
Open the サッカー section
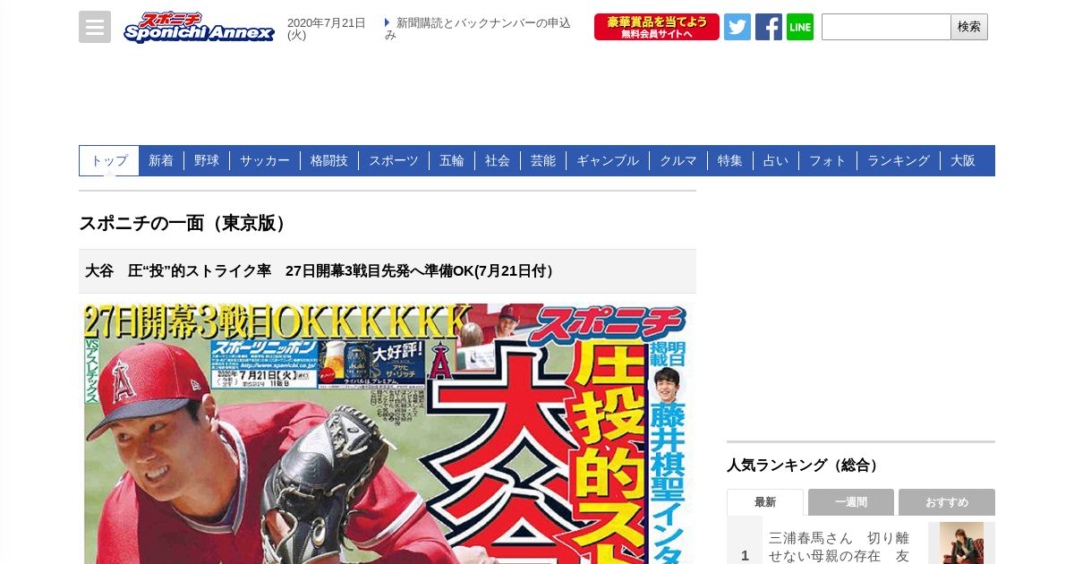pyautogui.click(x=265, y=160)
